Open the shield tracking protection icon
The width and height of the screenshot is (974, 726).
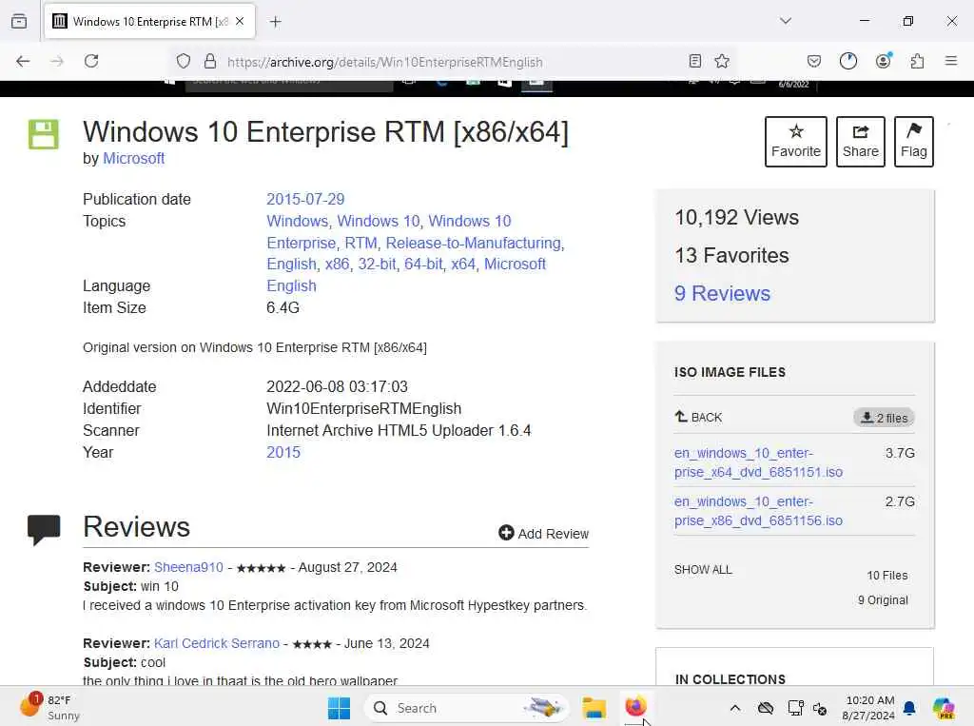(x=184, y=61)
